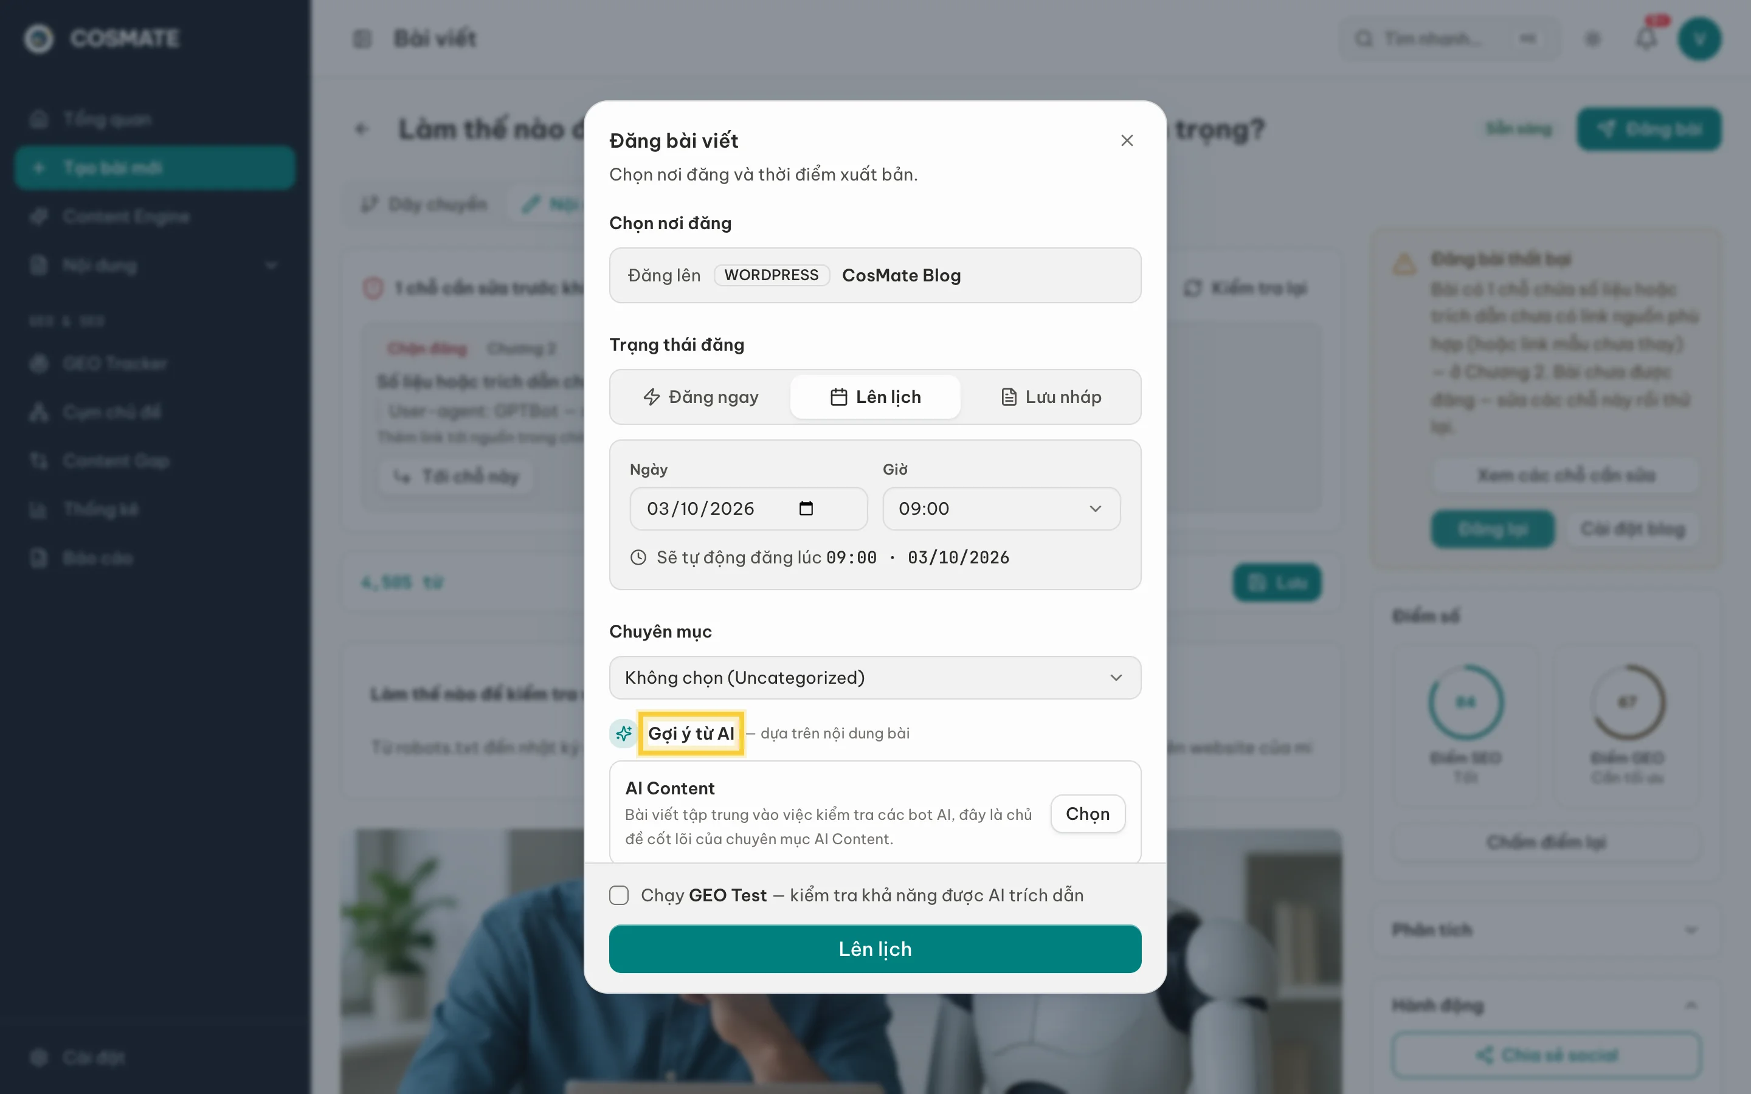Click the notification bell icon
Image resolution: width=1751 pixels, height=1094 pixels.
1646,38
